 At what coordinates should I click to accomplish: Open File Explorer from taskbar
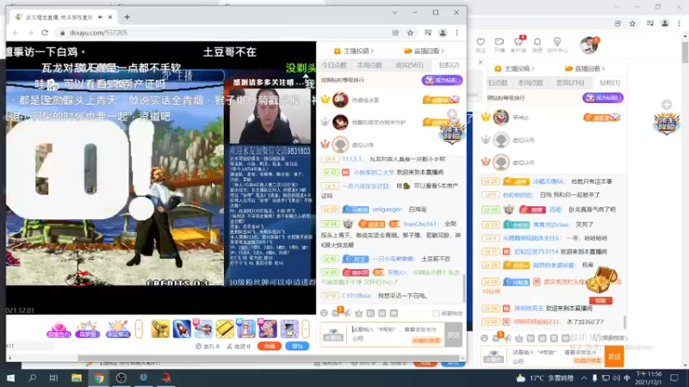click(77, 378)
